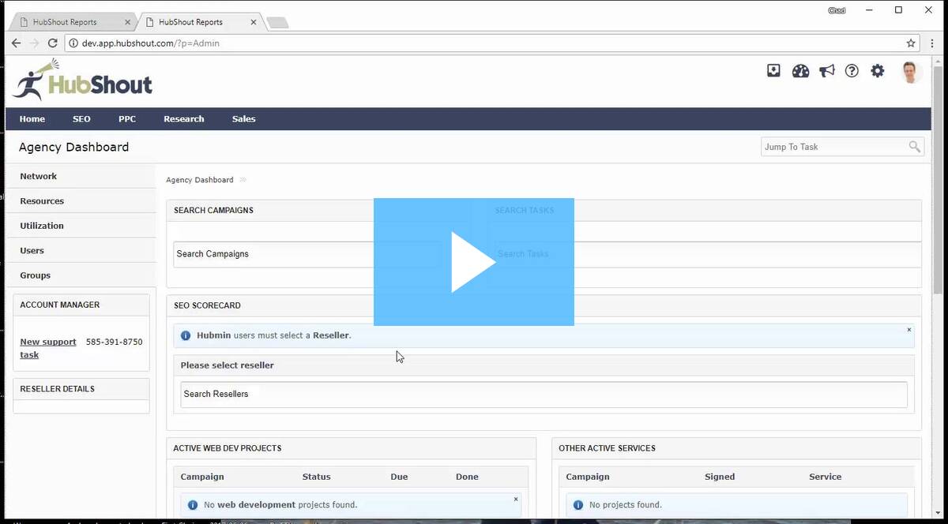
Task: Click the Due column header
Action: [399, 477]
